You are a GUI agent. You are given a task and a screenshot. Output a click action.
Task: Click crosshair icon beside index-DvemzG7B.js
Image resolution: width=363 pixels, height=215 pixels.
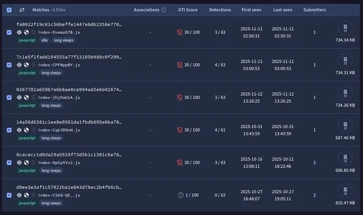pyautogui.click(x=19, y=32)
